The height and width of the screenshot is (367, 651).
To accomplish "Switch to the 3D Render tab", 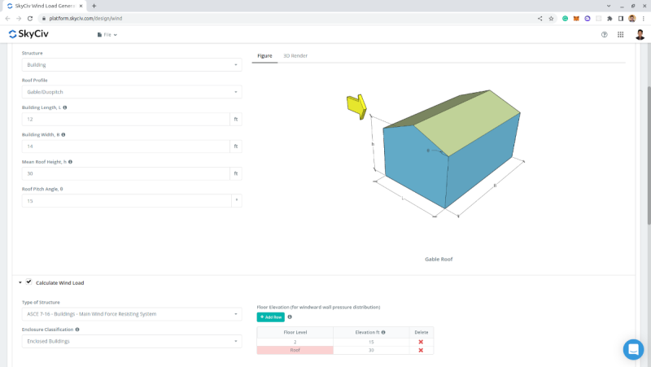I will coord(295,55).
